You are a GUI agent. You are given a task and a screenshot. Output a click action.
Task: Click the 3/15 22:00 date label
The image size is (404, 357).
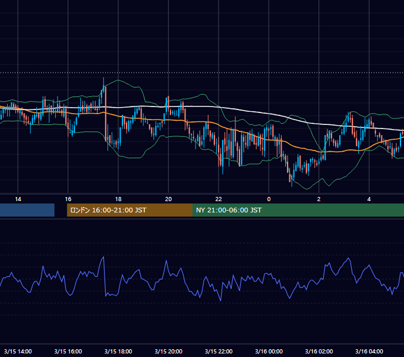coord(219,351)
